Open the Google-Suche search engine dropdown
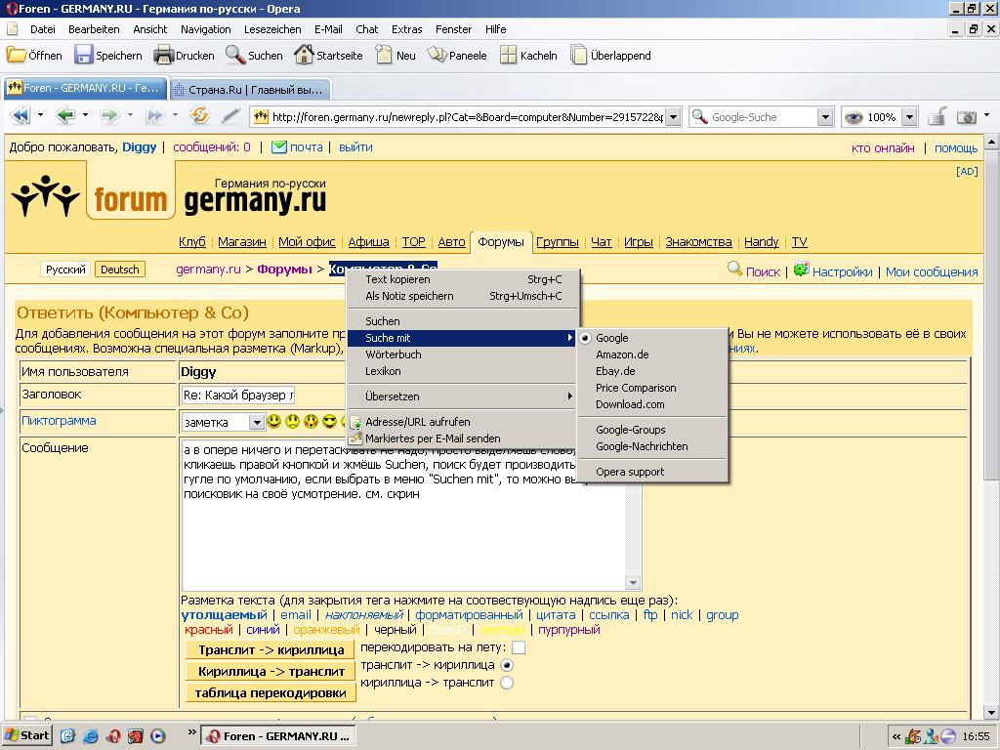Viewport: 1000px width, 750px height. coord(825,117)
